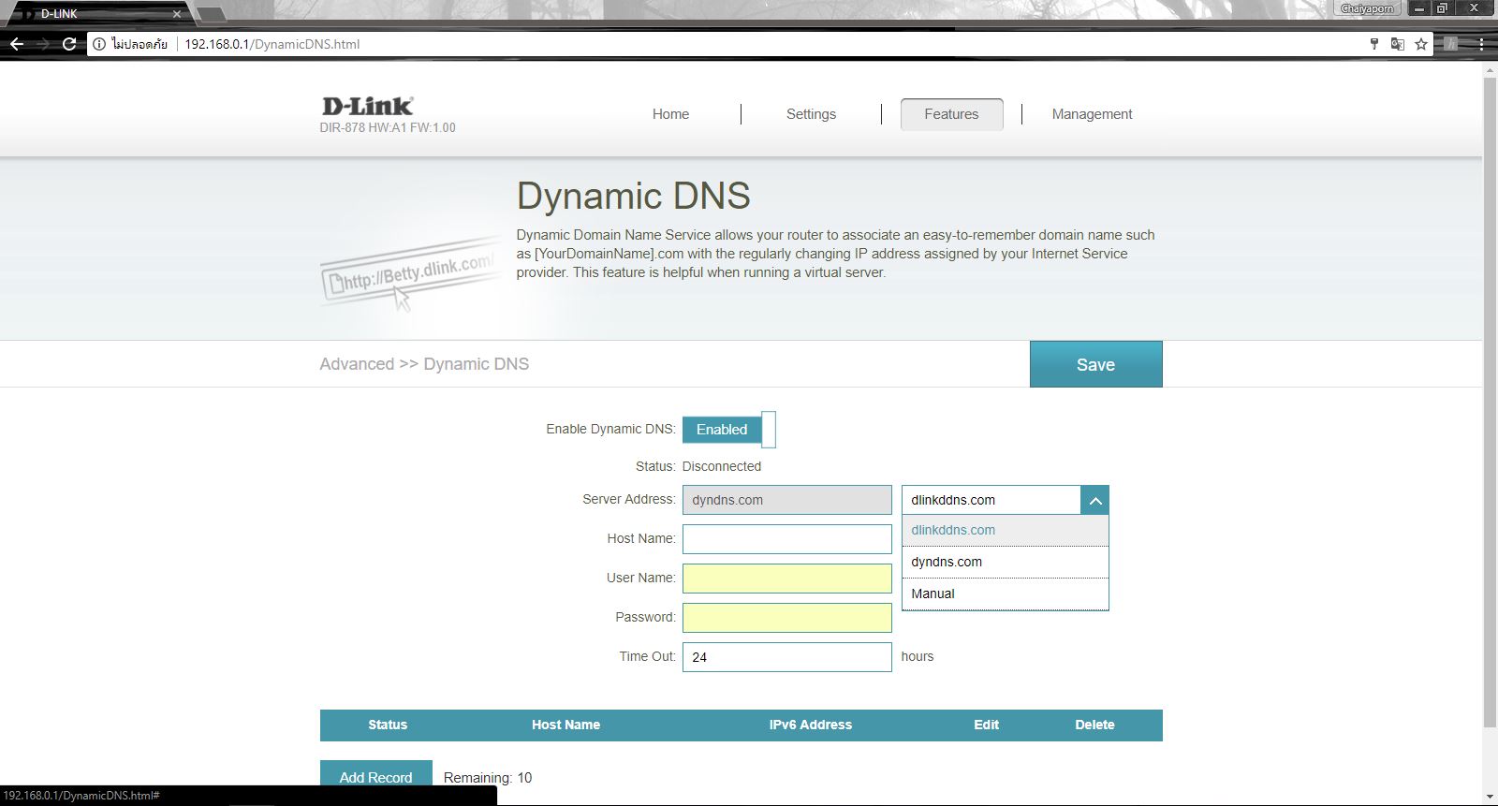This screenshot has height=806, width=1498.
Task: Click the Delete column header
Action: [1094, 725]
